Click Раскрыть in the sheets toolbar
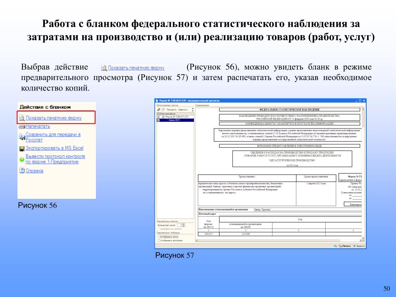This screenshot has height=297, width=396. [171, 110]
